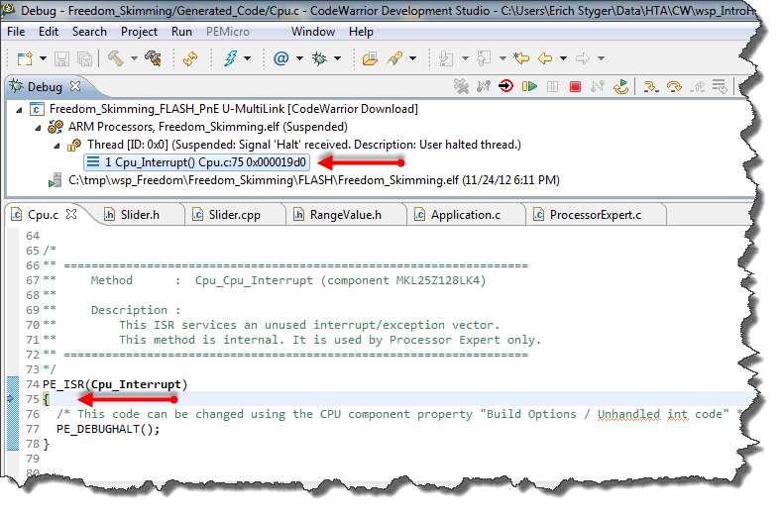The image size is (783, 517).
Task: Click the Previous Annotation icon
Action: (484, 58)
